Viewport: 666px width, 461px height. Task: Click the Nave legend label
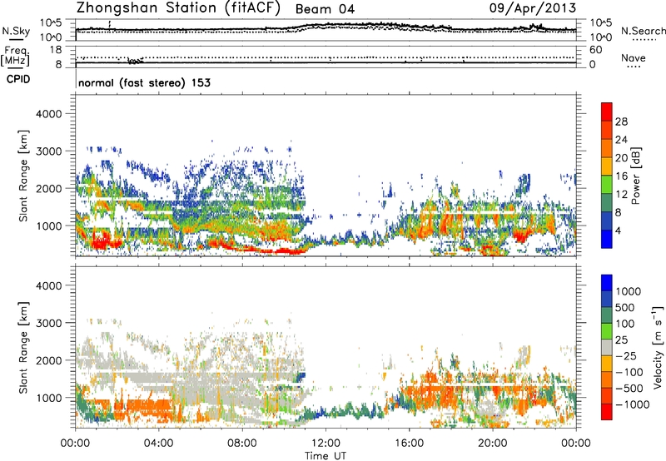(x=634, y=57)
